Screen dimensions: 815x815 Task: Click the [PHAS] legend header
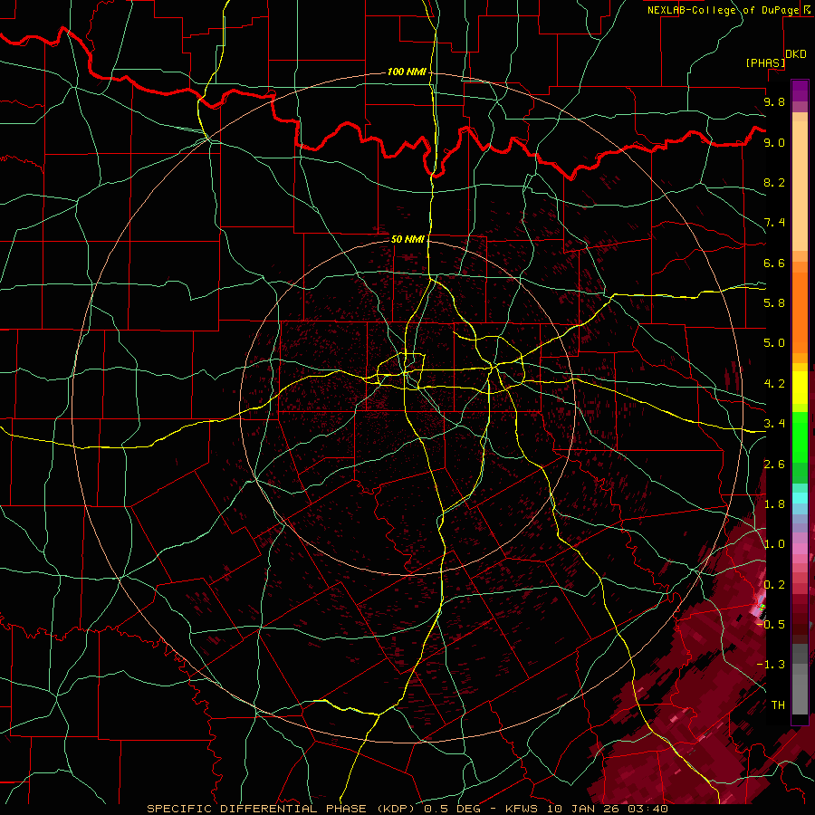(x=765, y=62)
